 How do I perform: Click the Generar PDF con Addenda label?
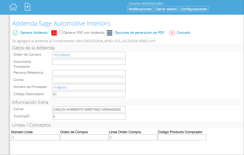point(84,33)
